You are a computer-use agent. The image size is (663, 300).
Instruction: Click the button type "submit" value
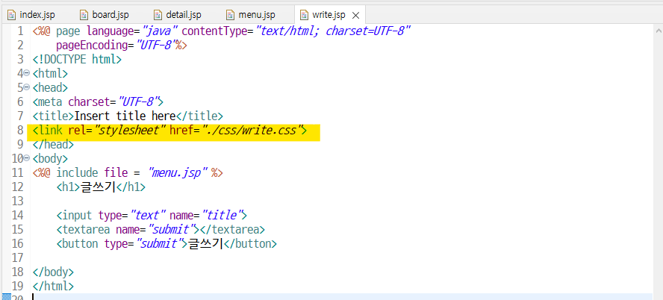tap(158, 244)
